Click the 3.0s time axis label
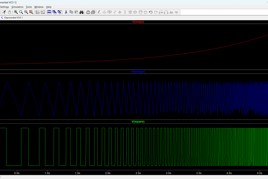Screen dimensions: 268x179 point(168,173)
